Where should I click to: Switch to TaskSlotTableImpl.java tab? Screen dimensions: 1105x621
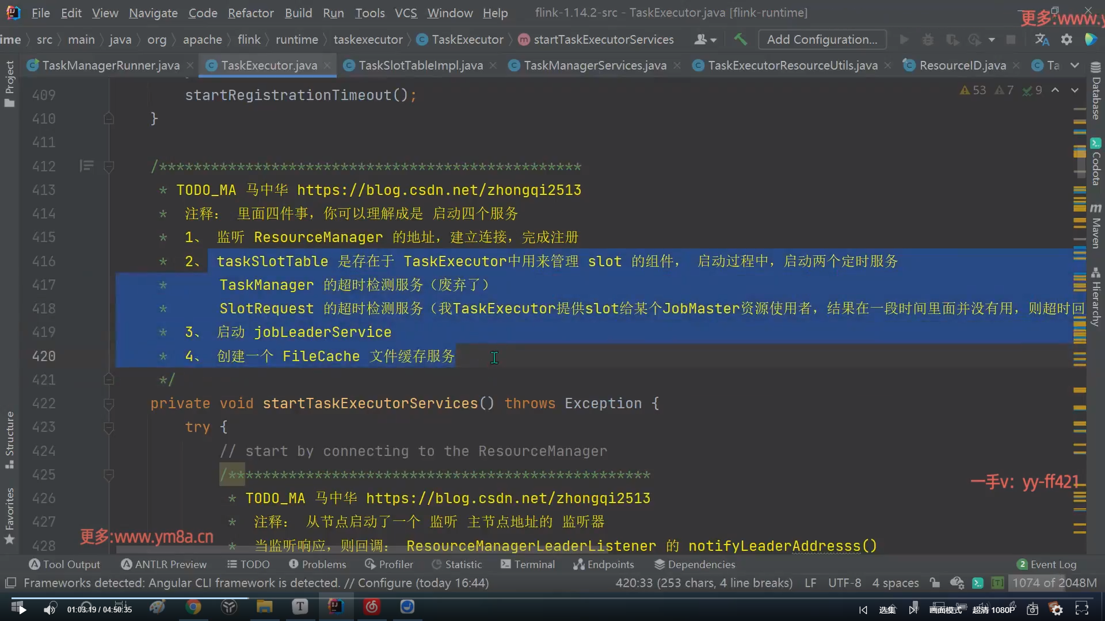click(420, 66)
